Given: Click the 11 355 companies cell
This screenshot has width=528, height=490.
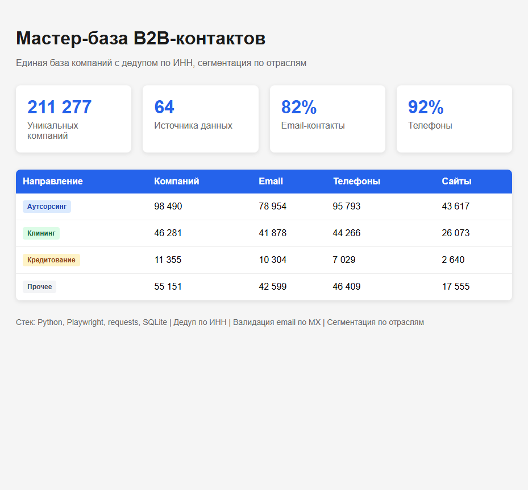Looking at the screenshot, I should [x=168, y=260].
